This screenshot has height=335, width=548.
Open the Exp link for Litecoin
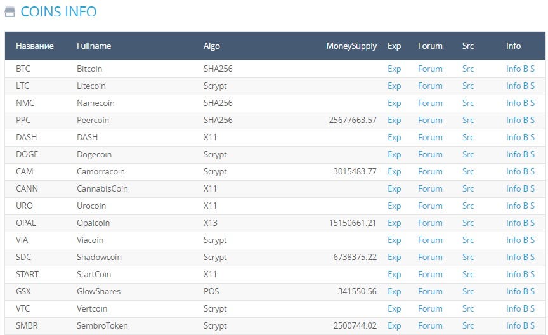(394, 86)
